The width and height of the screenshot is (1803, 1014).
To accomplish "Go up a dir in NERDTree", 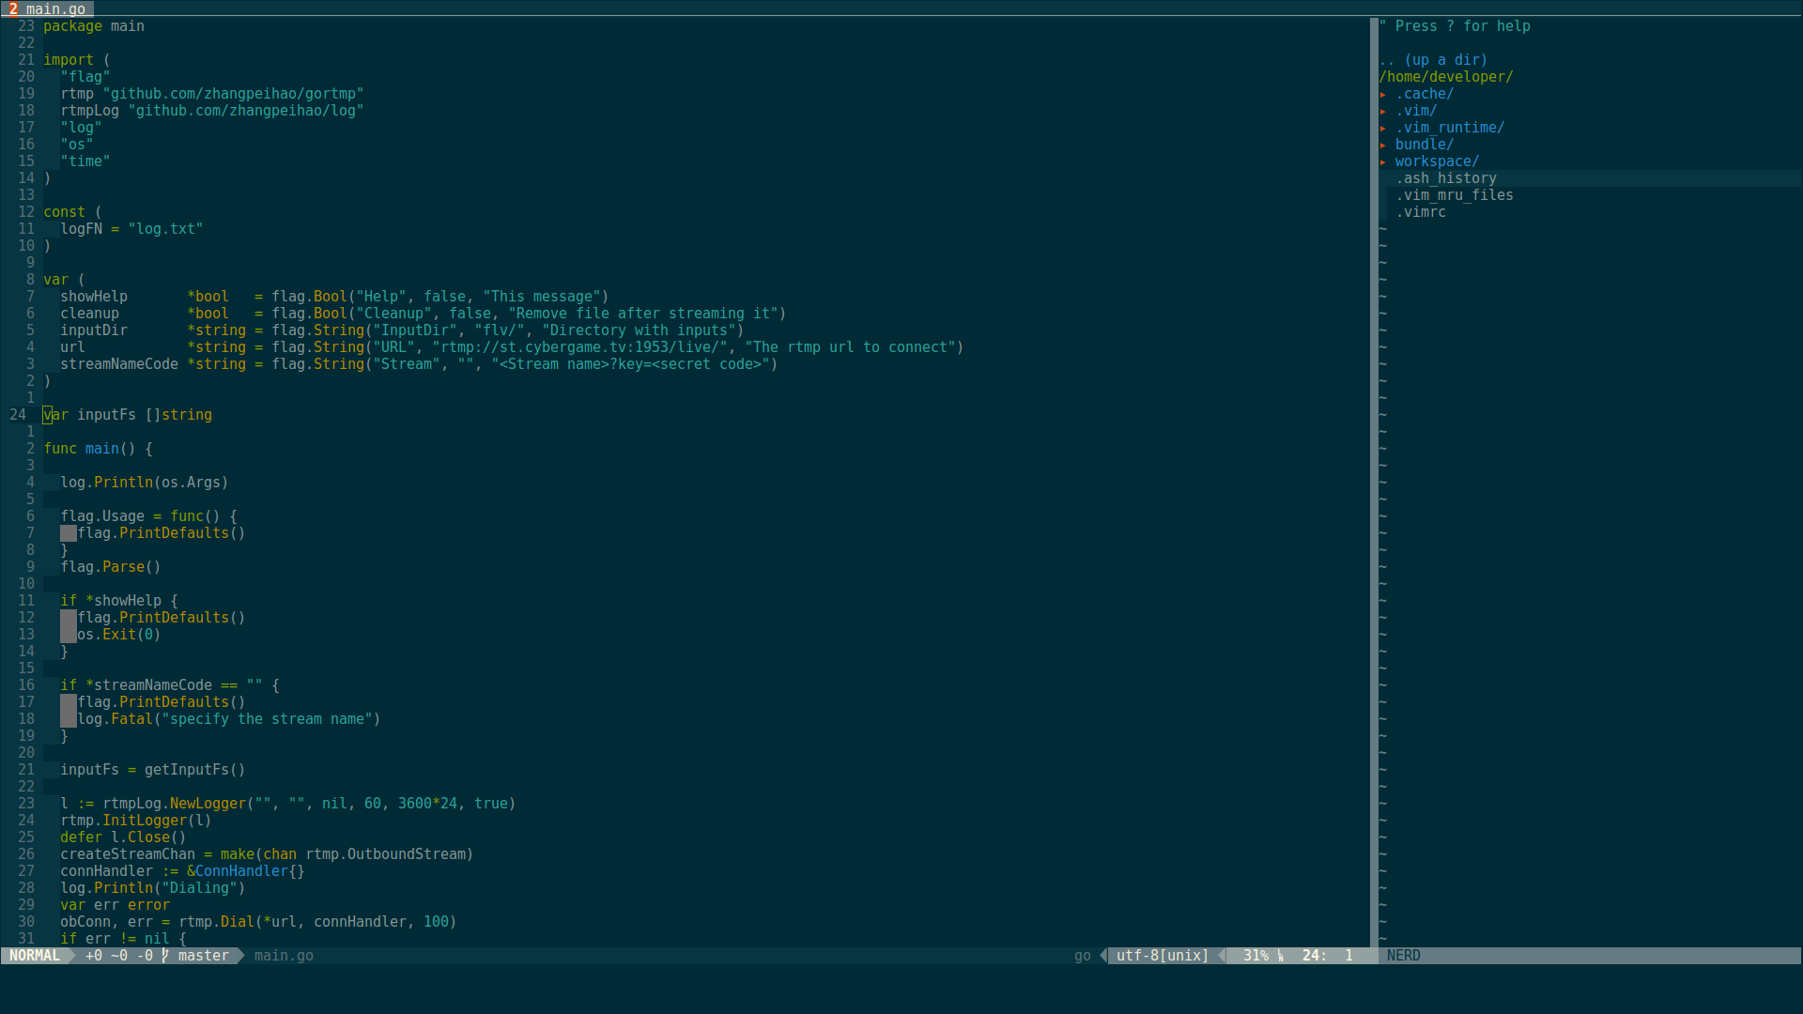I will (1433, 60).
